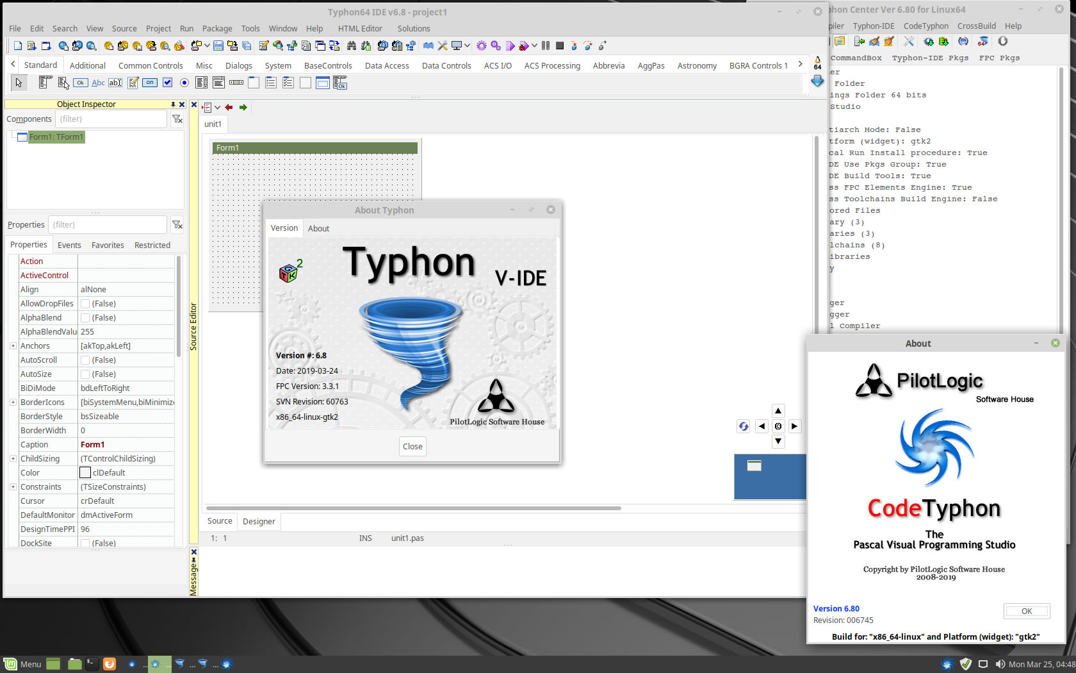Click the penguin 64 platform icon
The height and width of the screenshot is (673, 1076).
(817, 62)
